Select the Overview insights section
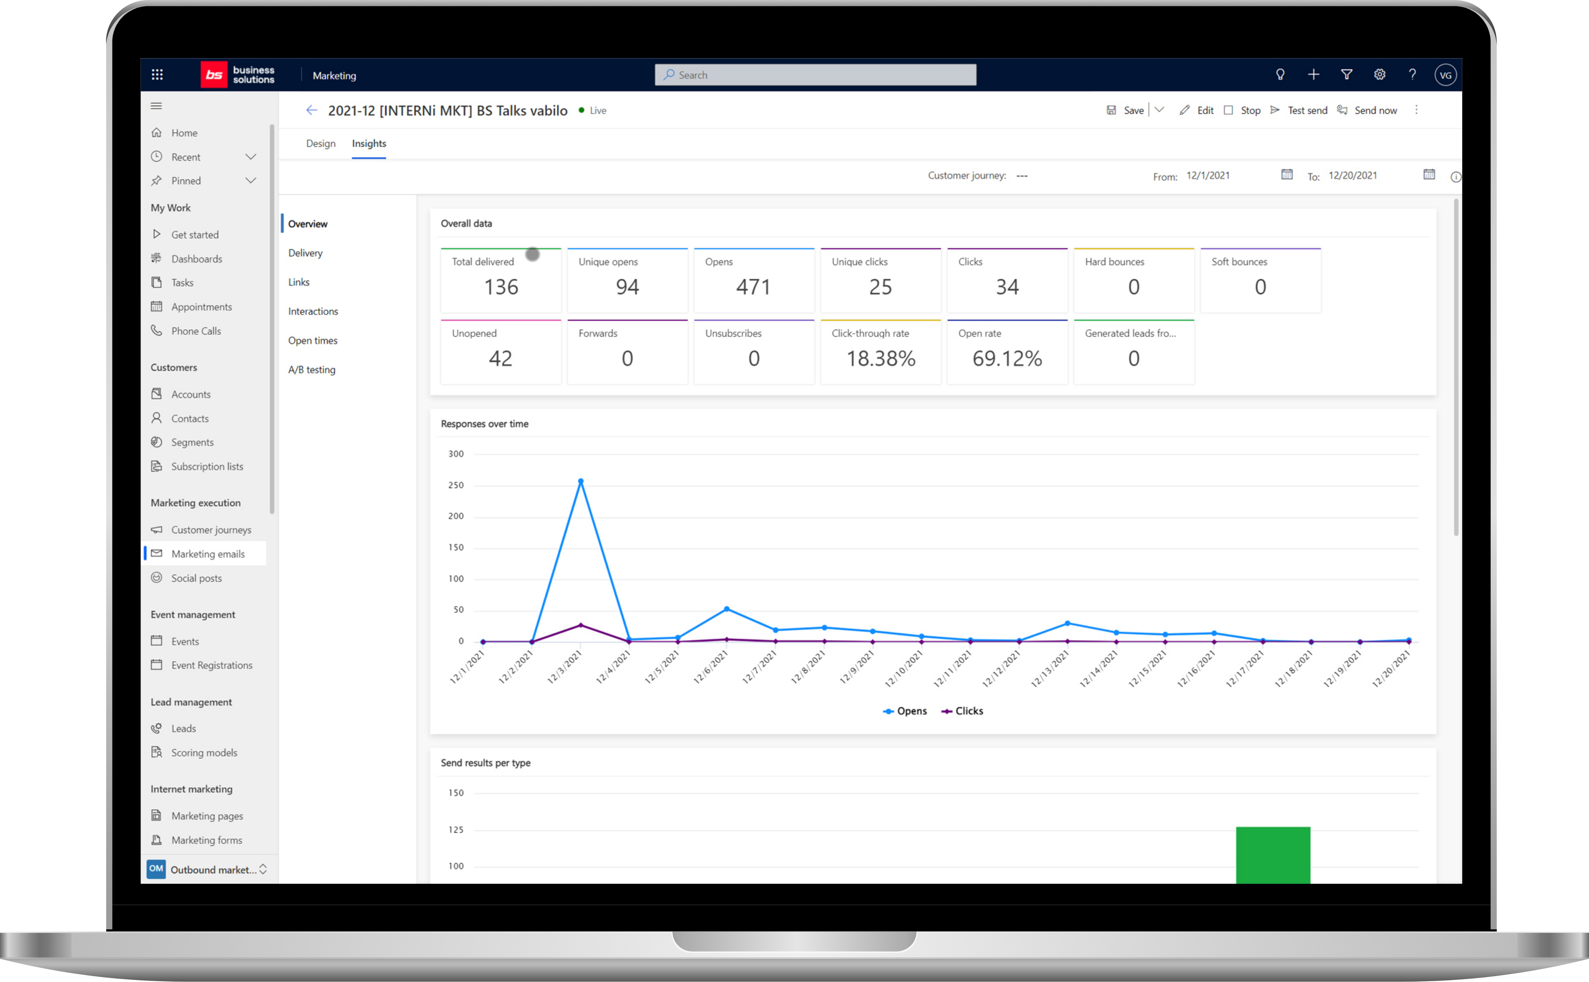 [x=308, y=224]
